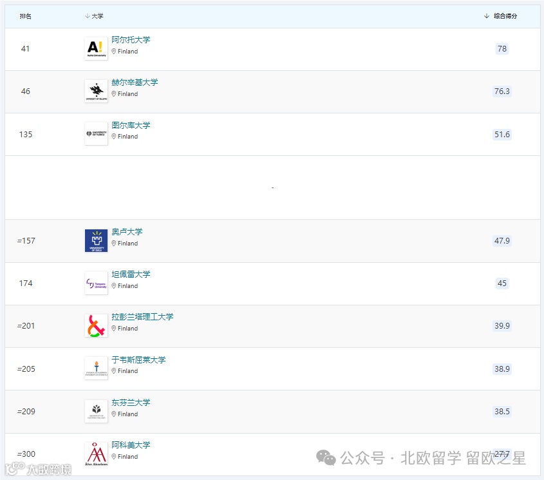Click the 拉彭兰塔理工大学 colorful logo
This screenshot has height=480, width=544.
point(95,325)
